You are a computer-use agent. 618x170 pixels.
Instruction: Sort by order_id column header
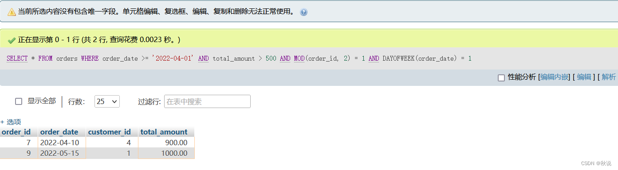pyautogui.click(x=16, y=132)
